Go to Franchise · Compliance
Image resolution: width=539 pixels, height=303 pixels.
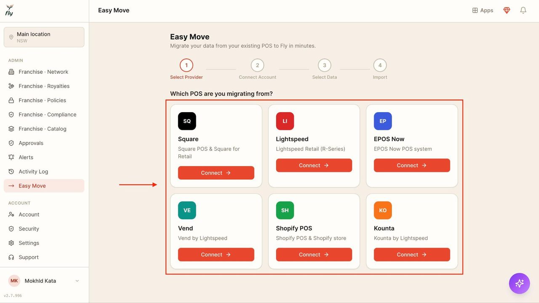(44, 115)
